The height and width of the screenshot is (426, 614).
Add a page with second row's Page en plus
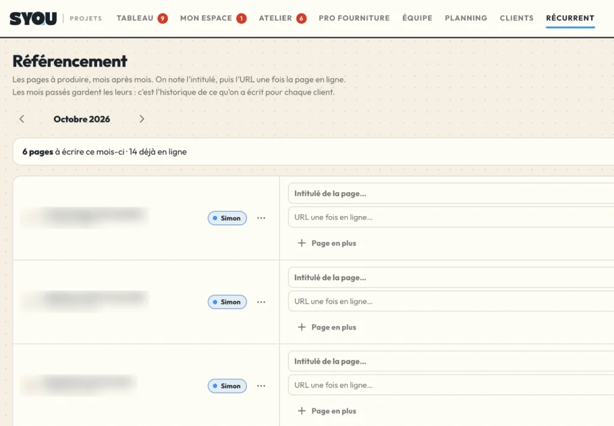(327, 327)
